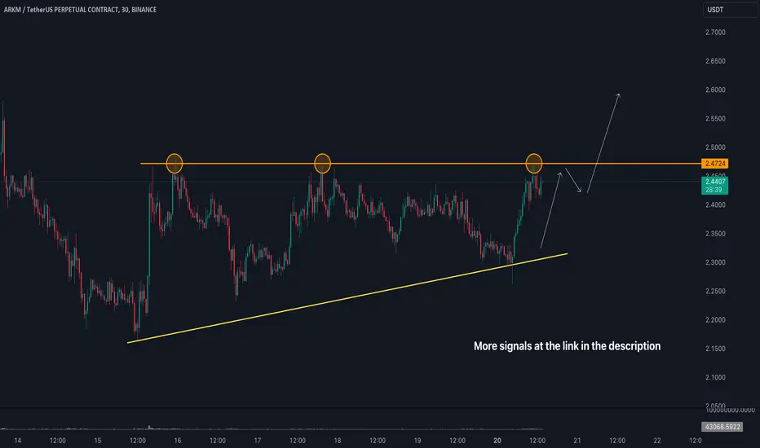Click the 2.1500 price axis label

(x=715, y=349)
